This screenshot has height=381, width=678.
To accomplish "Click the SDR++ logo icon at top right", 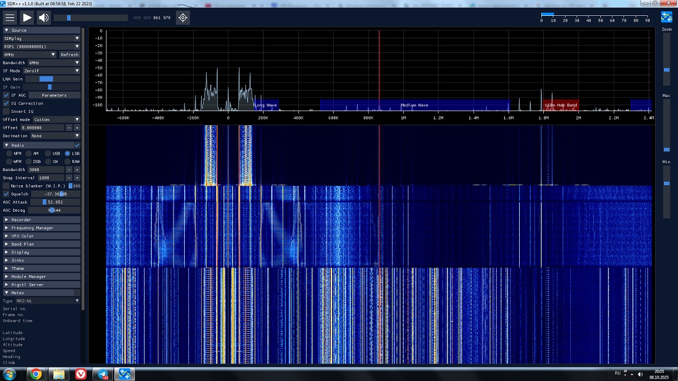I will [666, 18].
